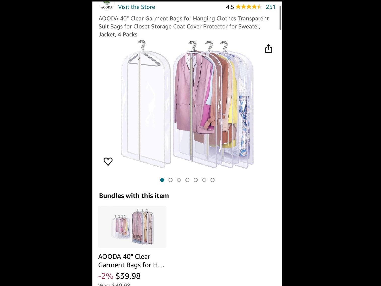Click the $39.98 bundle price
Viewport: 381px width, 286px height.
(x=128, y=276)
